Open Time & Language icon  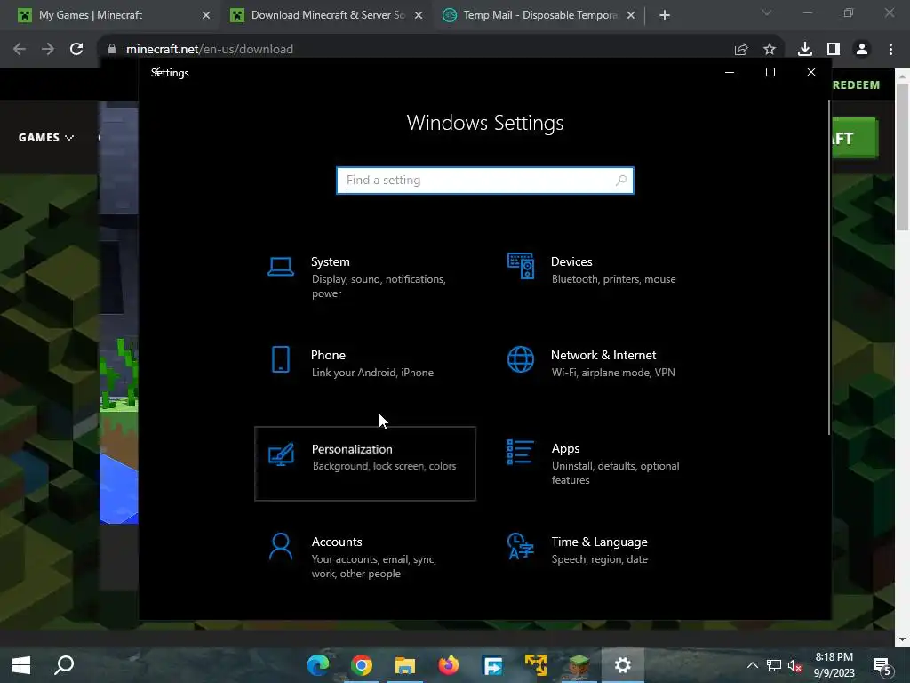coord(520,546)
